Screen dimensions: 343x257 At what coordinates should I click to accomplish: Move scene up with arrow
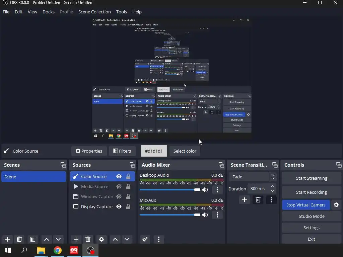[x=46, y=239]
